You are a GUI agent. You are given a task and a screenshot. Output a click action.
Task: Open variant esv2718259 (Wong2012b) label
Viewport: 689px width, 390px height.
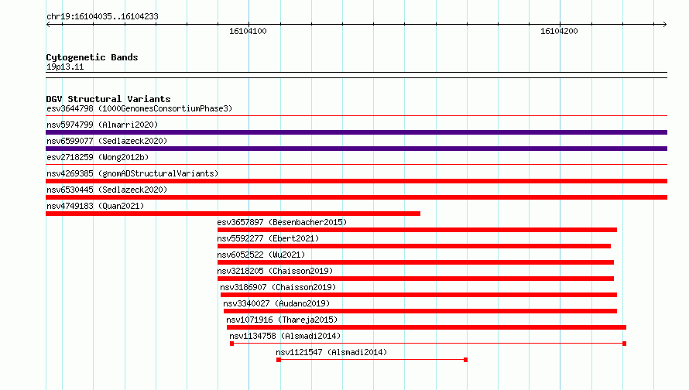click(x=98, y=157)
